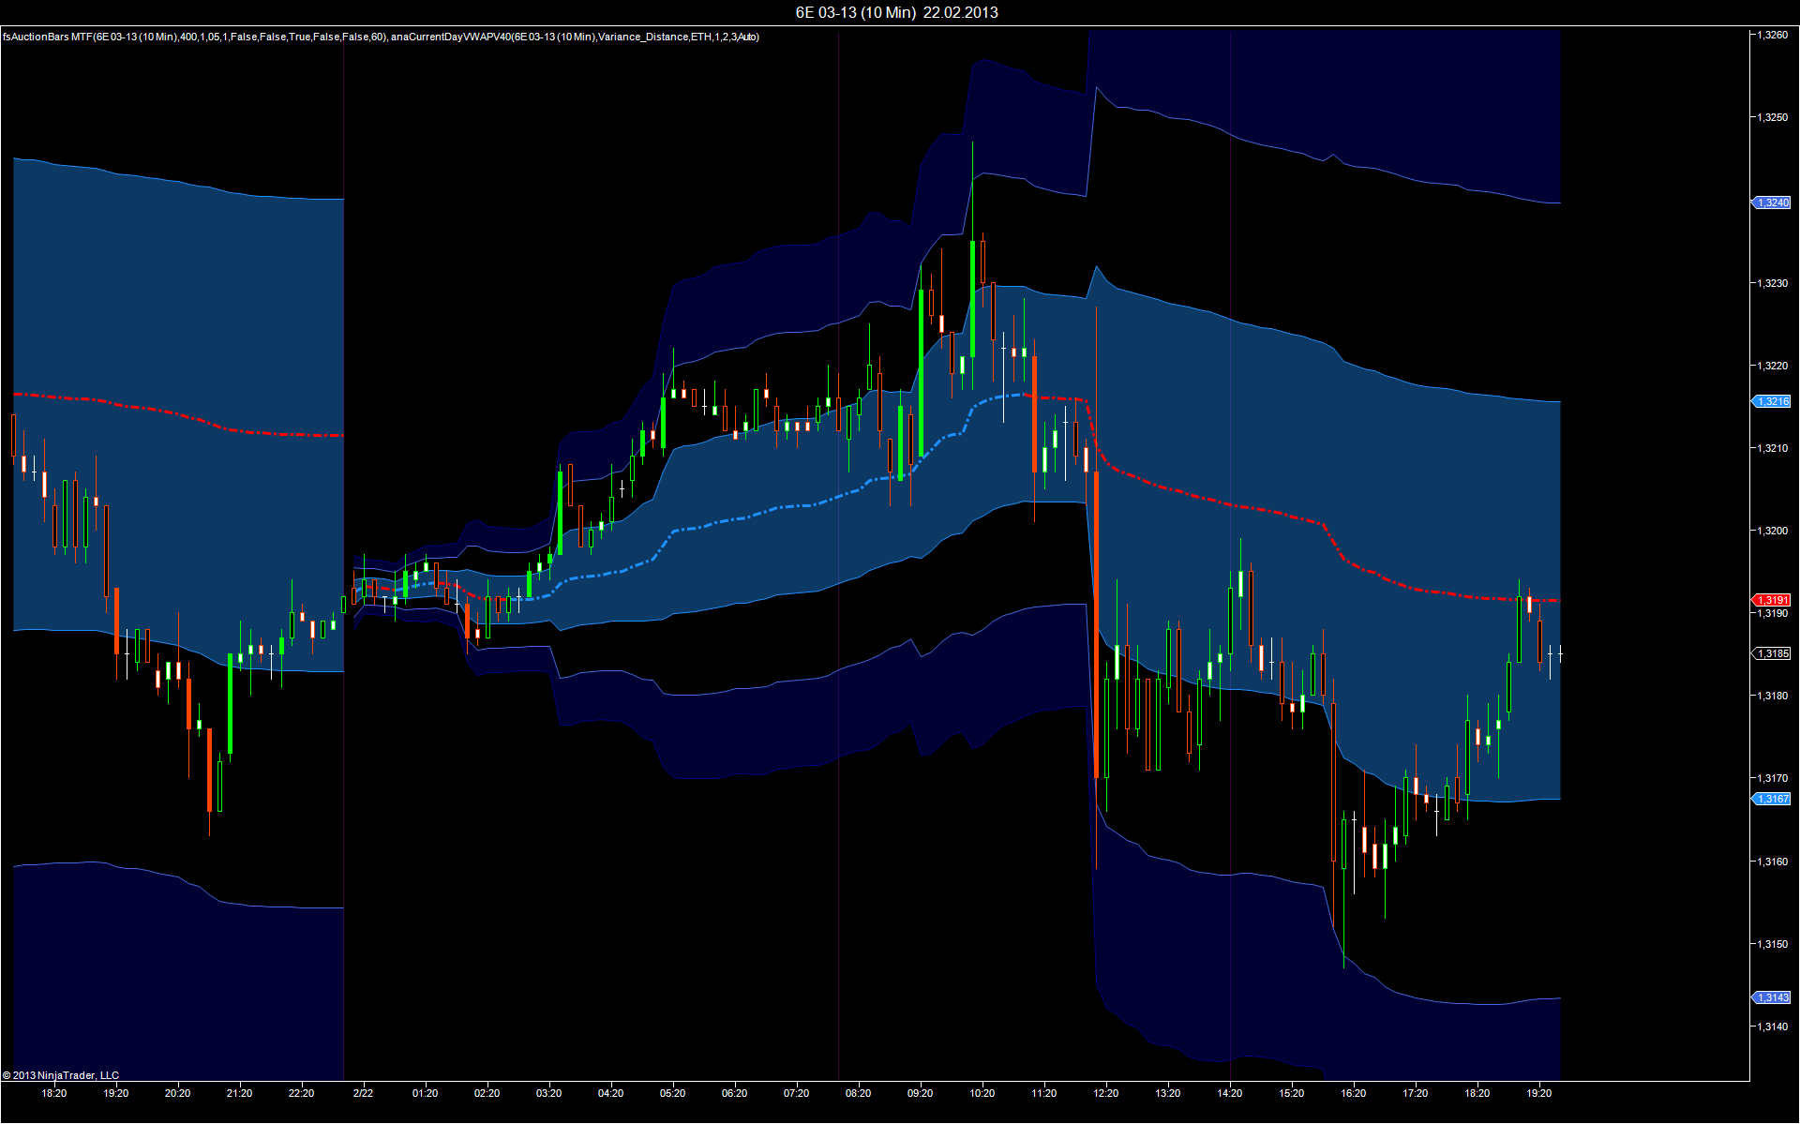Click the 2/22 date label on time axis
This screenshot has width=1800, height=1124.
click(x=363, y=1093)
